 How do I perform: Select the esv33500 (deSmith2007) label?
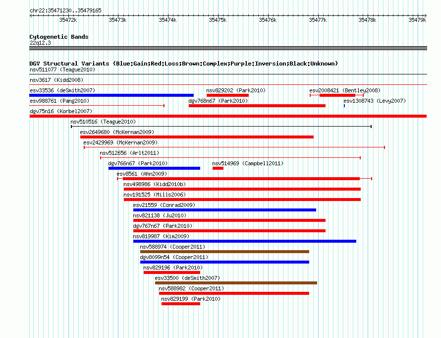point(187,278)
